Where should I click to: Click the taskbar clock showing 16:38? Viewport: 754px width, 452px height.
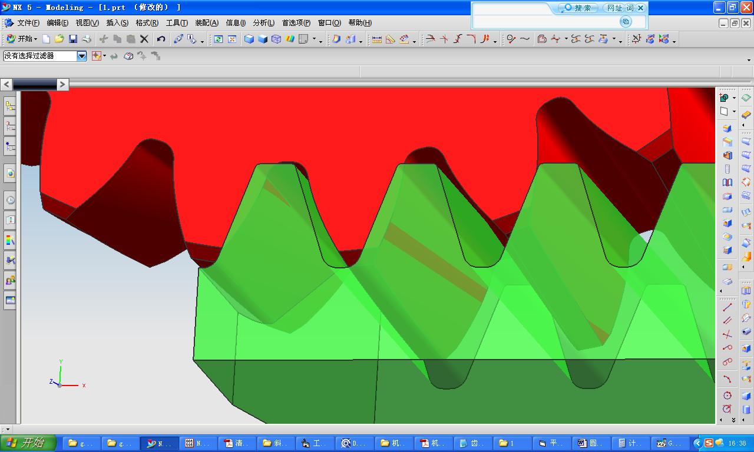point(737,443)
